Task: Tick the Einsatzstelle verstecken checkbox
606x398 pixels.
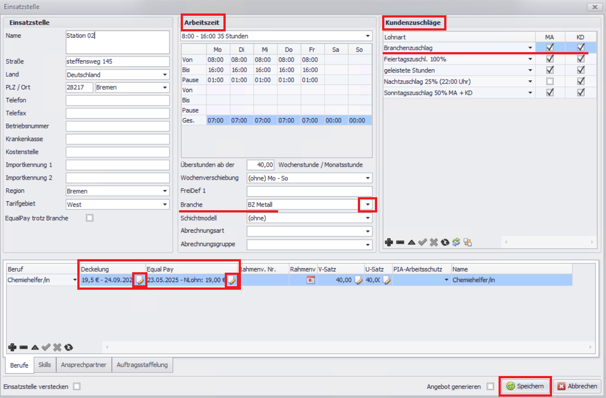Action: coord(77,386)
